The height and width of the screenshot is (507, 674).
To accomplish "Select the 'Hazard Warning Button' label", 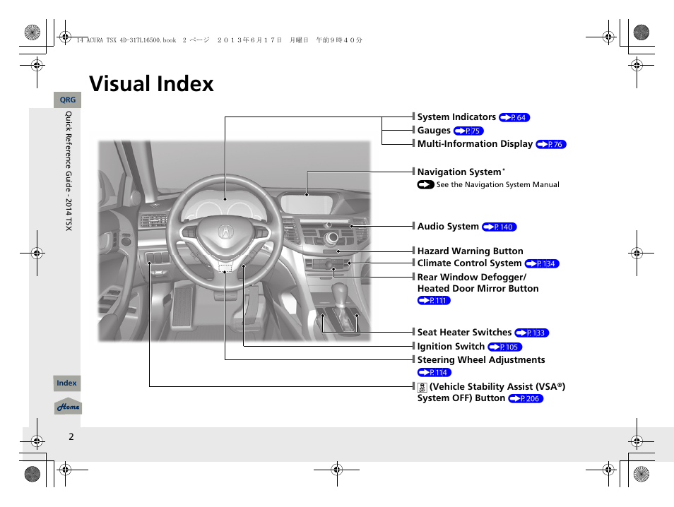I will click(x=471, y=251).
